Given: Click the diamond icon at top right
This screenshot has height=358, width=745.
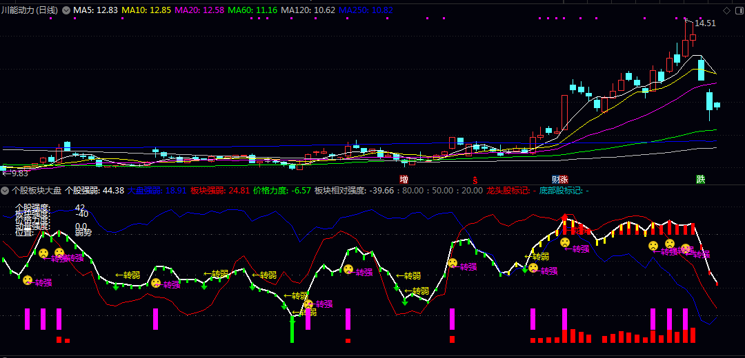Looking at the screenshot, I should [726, 10].
